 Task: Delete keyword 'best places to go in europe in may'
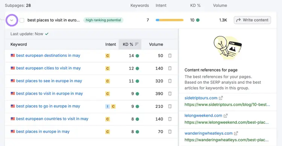[170, 106]
